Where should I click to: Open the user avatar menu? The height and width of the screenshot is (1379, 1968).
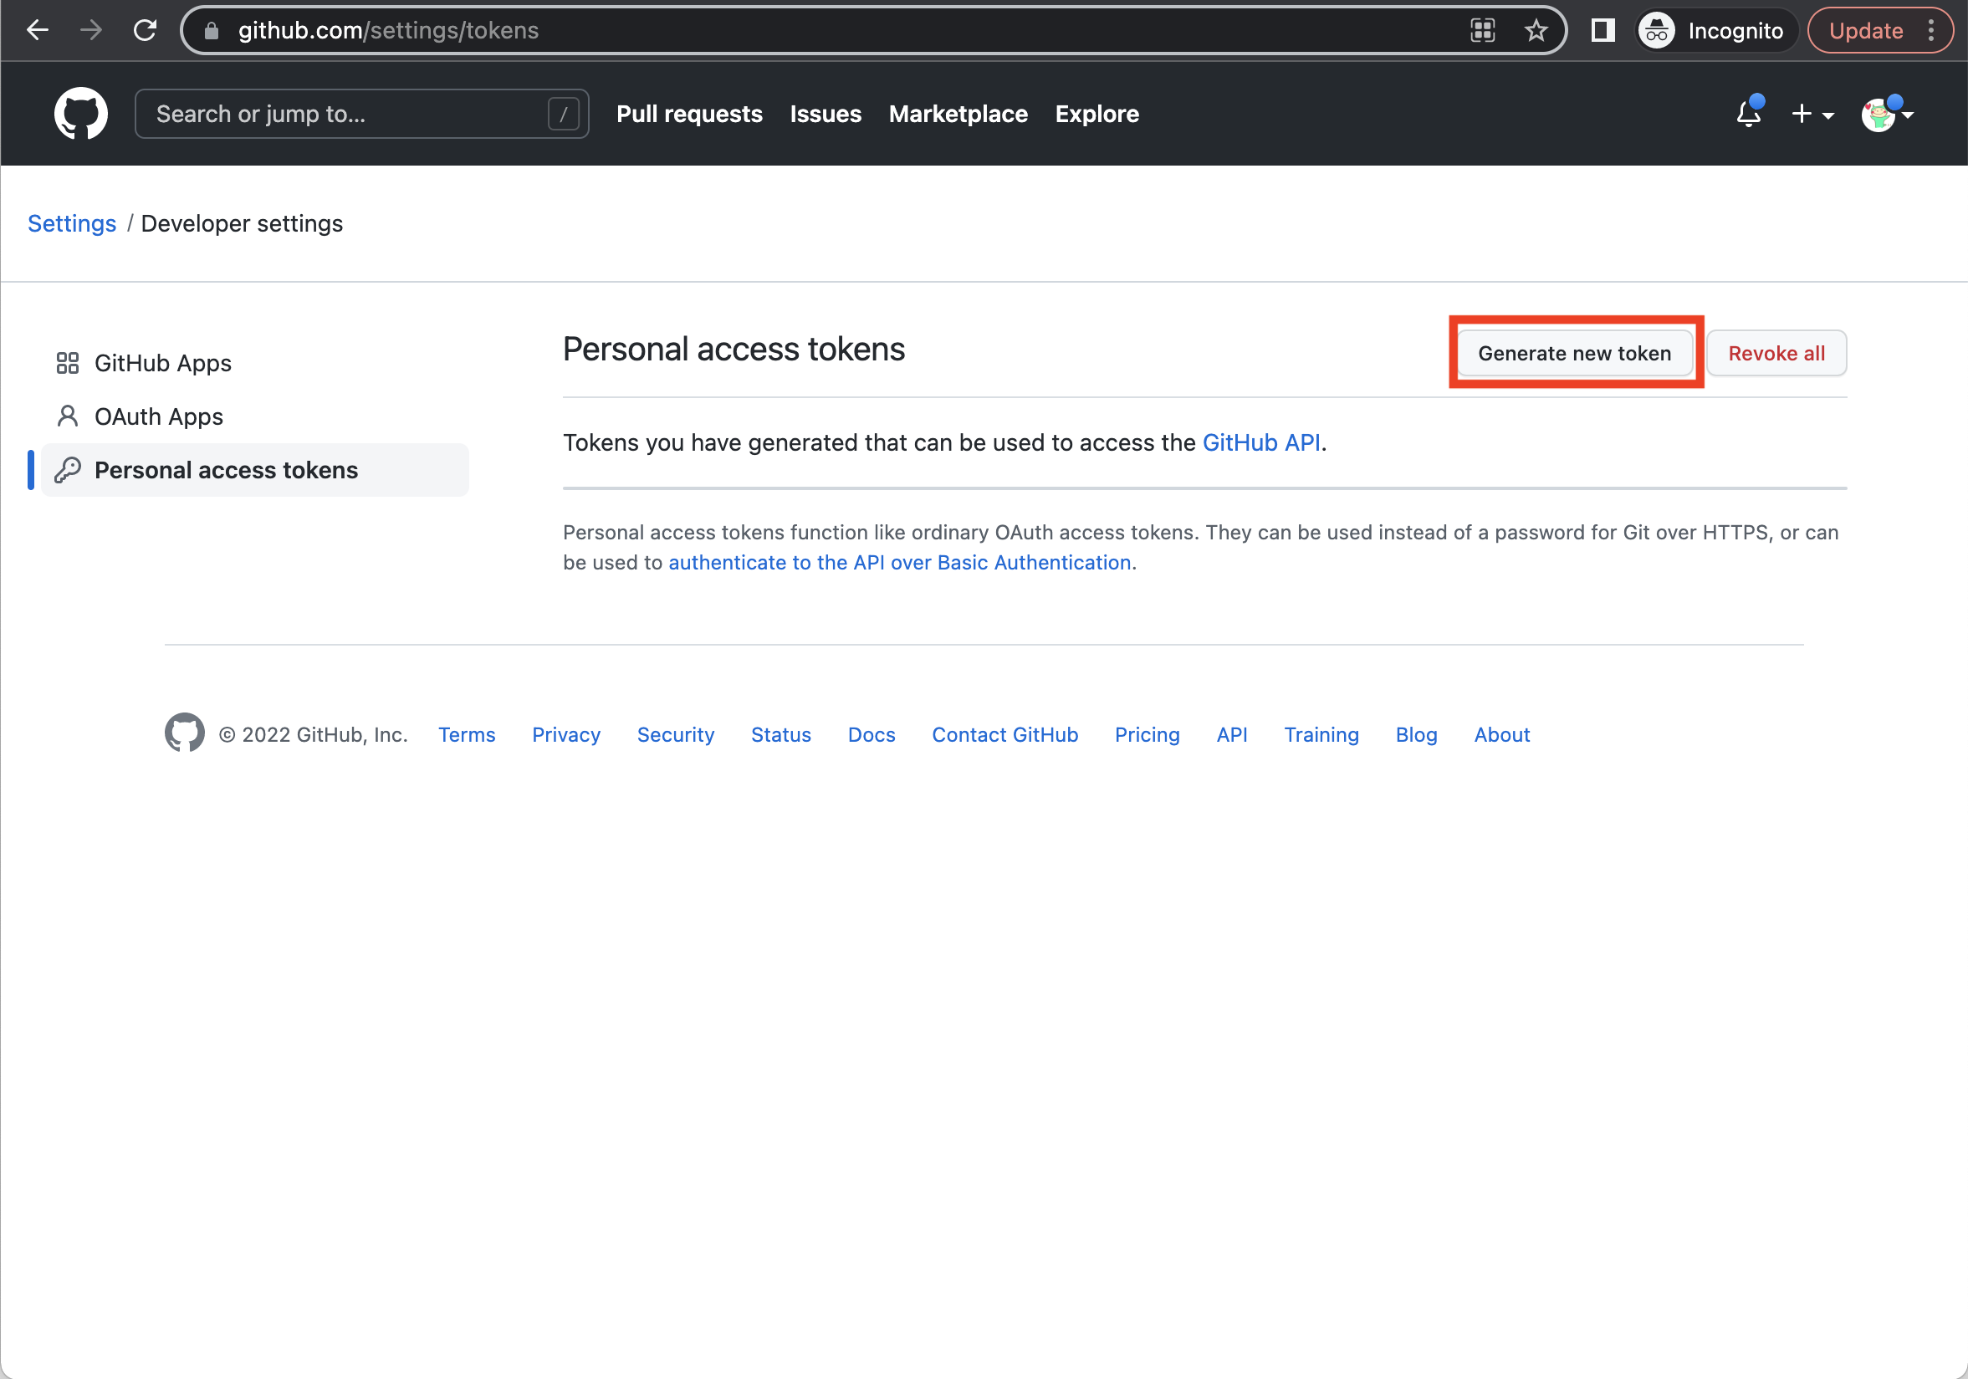1886,114
